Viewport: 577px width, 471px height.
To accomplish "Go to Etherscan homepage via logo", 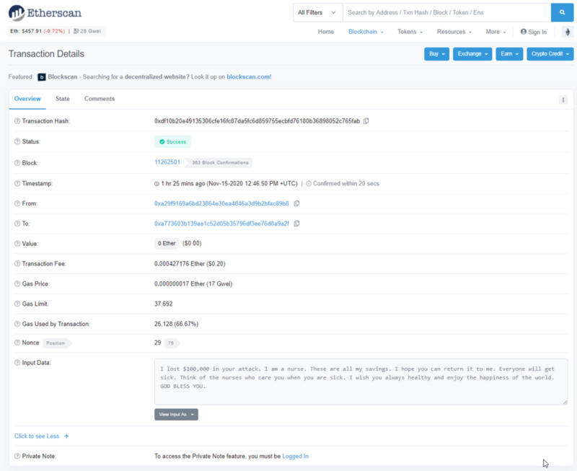I will click(x=45, y=13).
